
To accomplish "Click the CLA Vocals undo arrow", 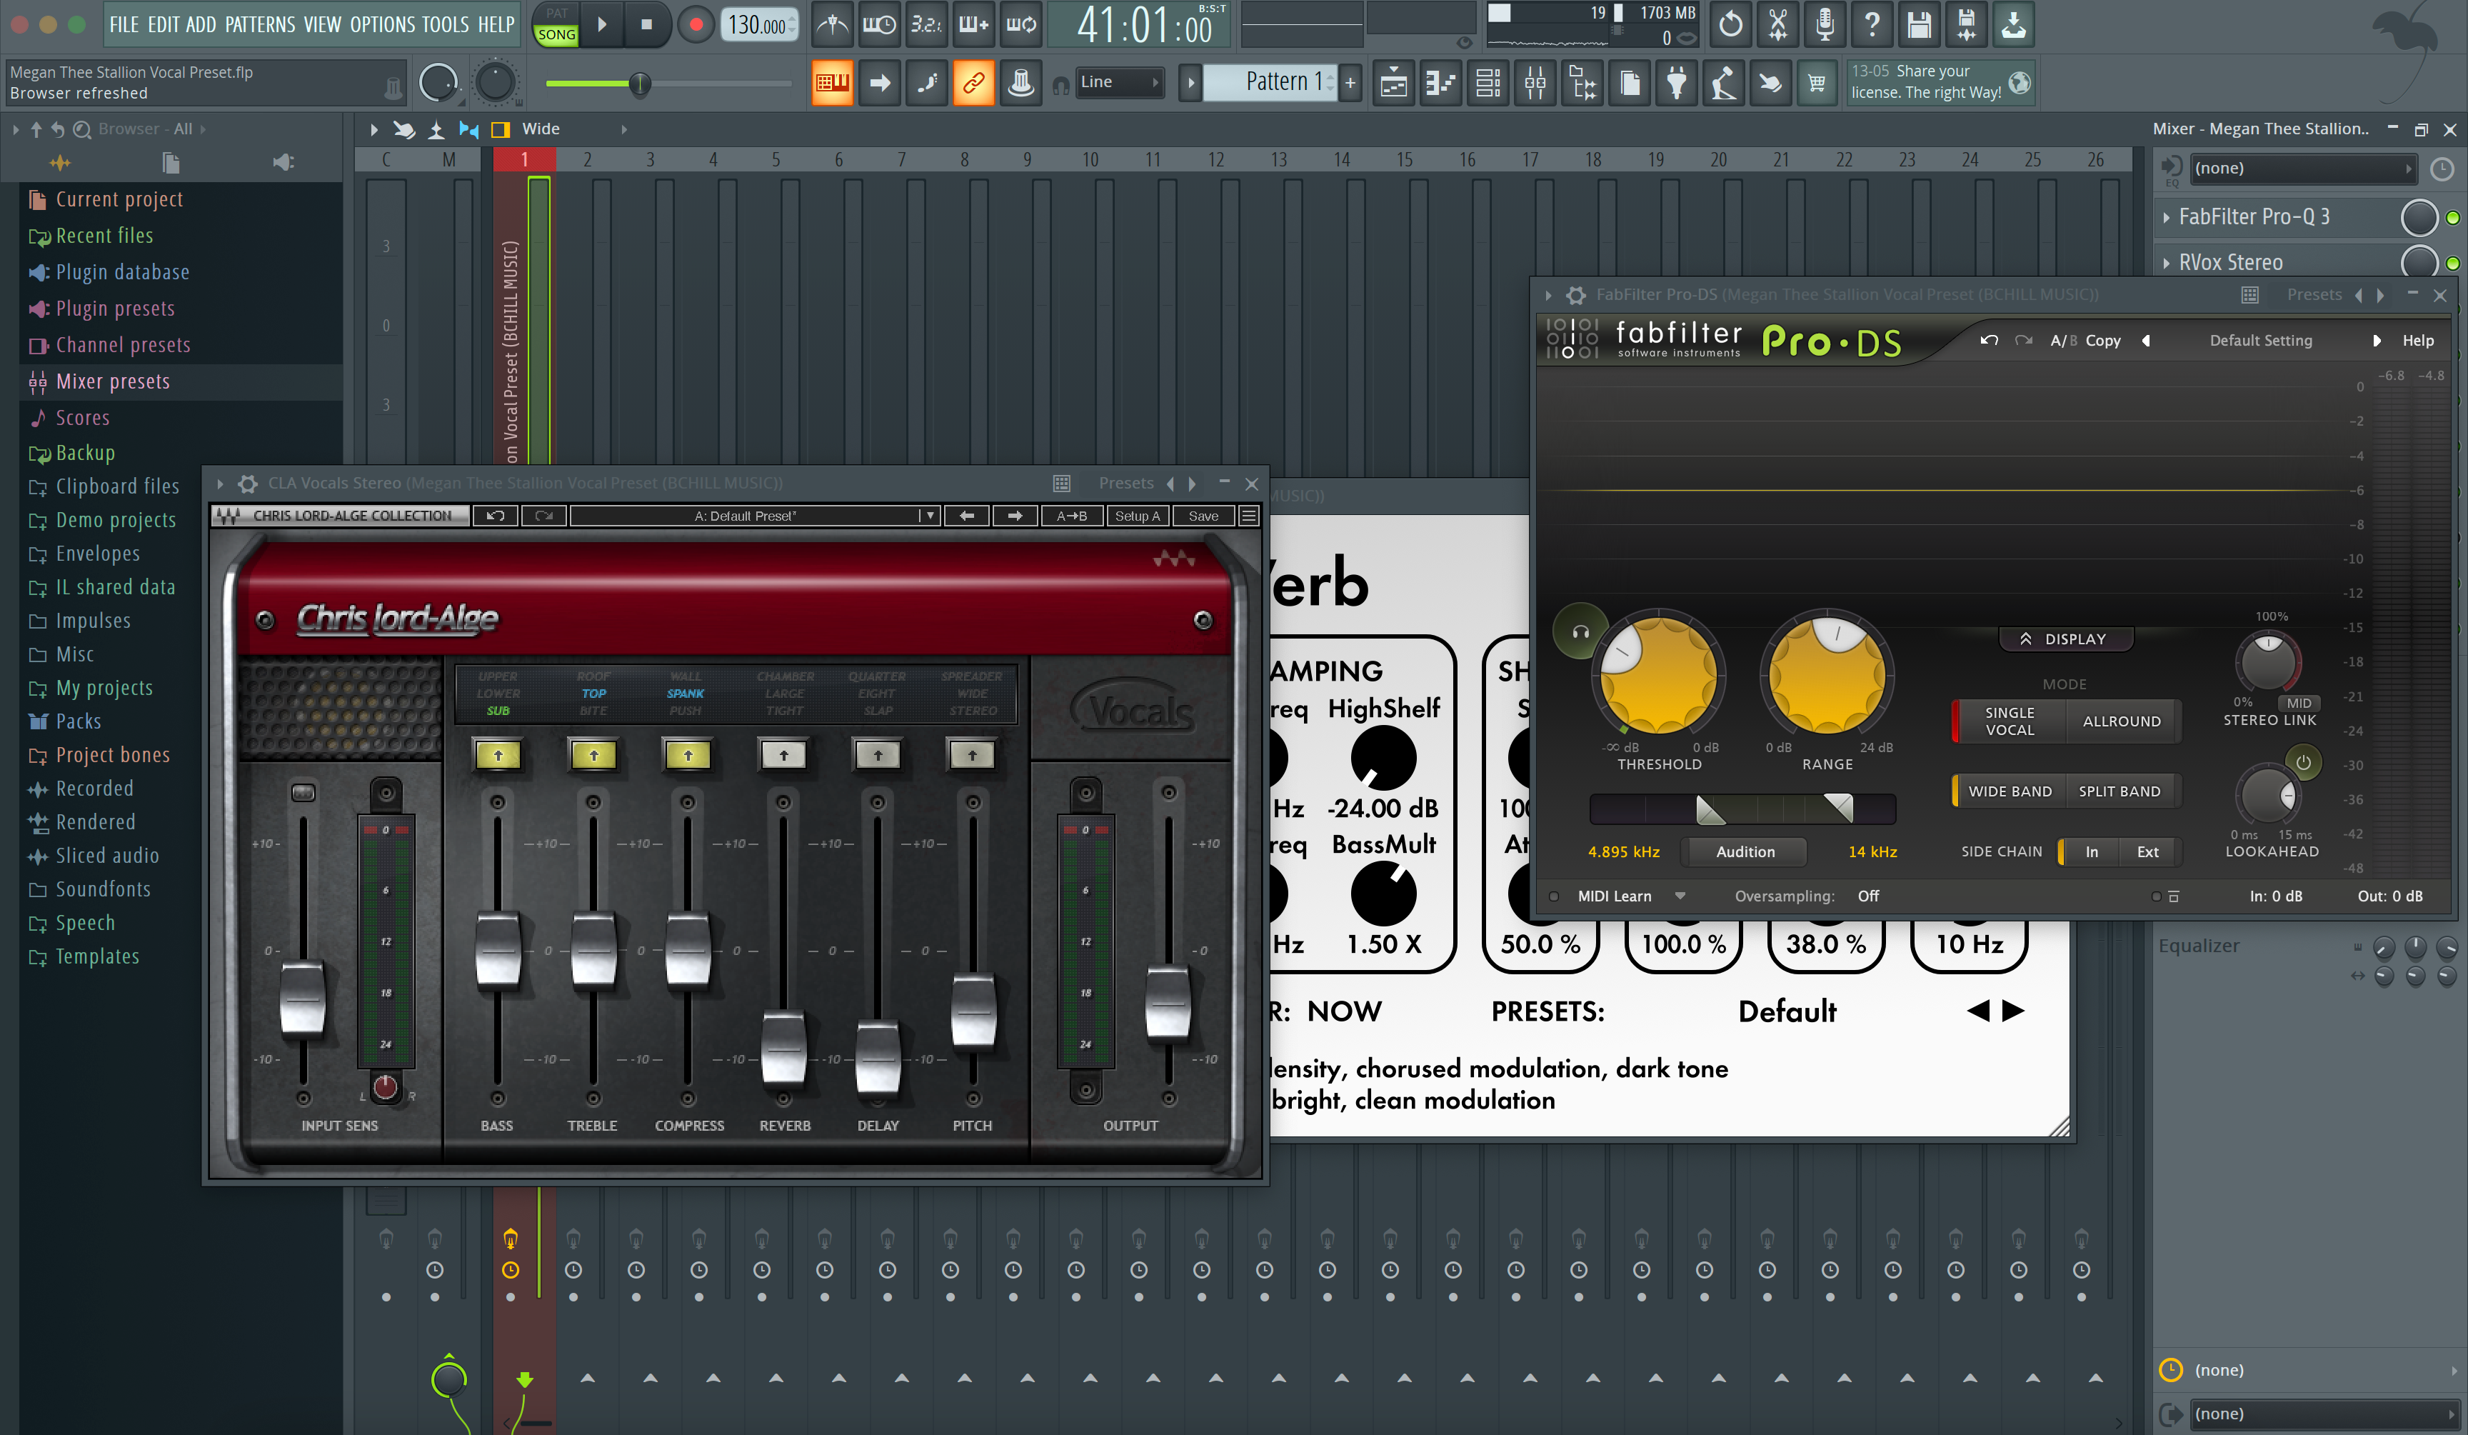I will coord(496,516).
